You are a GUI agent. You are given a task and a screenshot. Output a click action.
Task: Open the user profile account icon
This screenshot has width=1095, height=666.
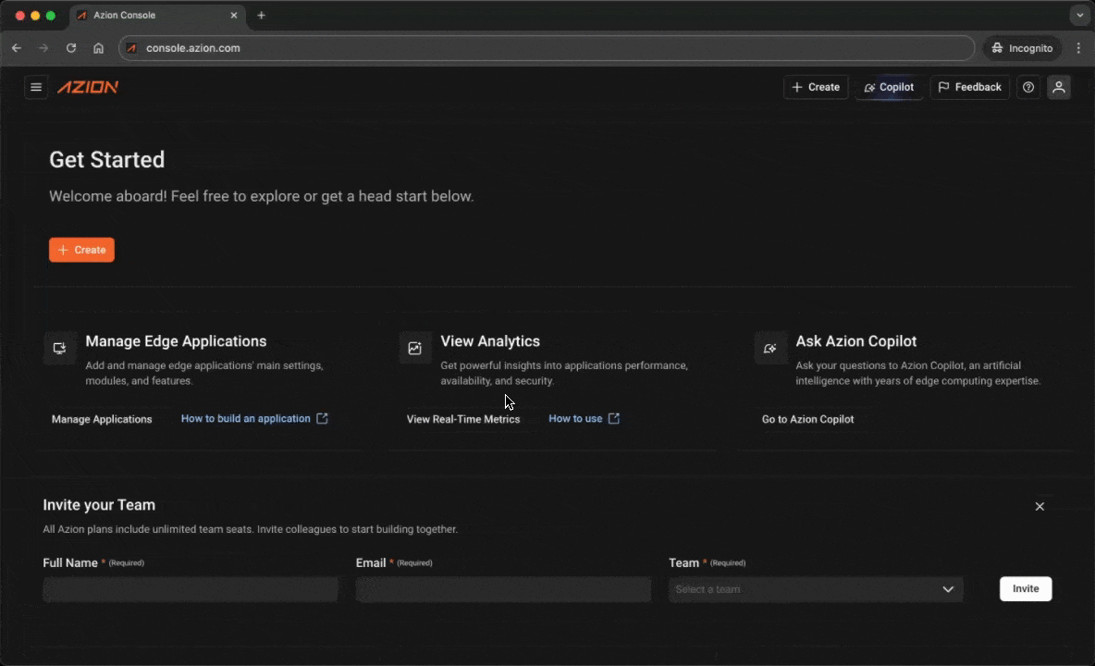pyautogui.click(x=1059, y=87)
